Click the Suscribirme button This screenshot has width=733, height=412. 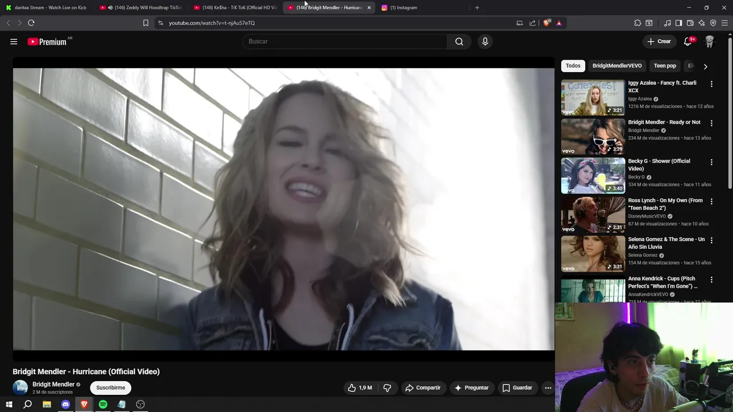tap(111, 387)
